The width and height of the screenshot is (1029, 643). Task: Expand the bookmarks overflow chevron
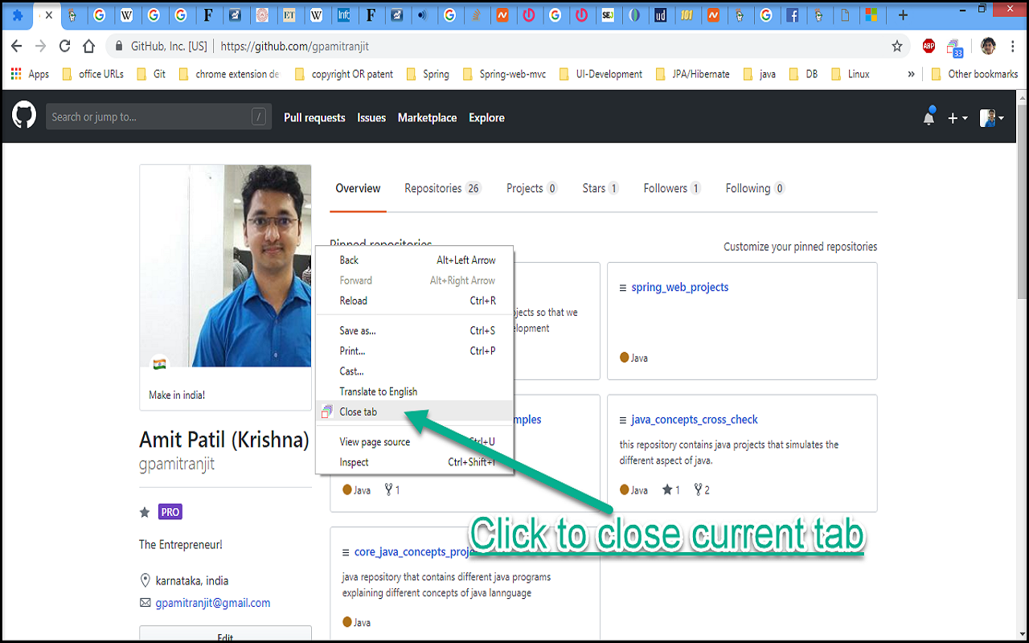911,73
